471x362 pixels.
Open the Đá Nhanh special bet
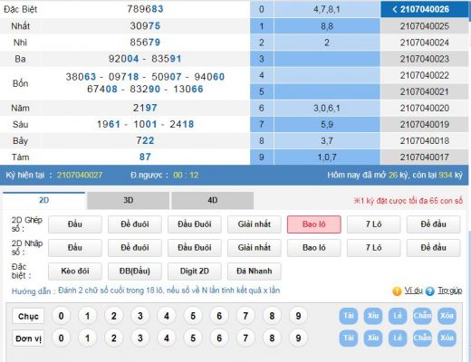255,271
